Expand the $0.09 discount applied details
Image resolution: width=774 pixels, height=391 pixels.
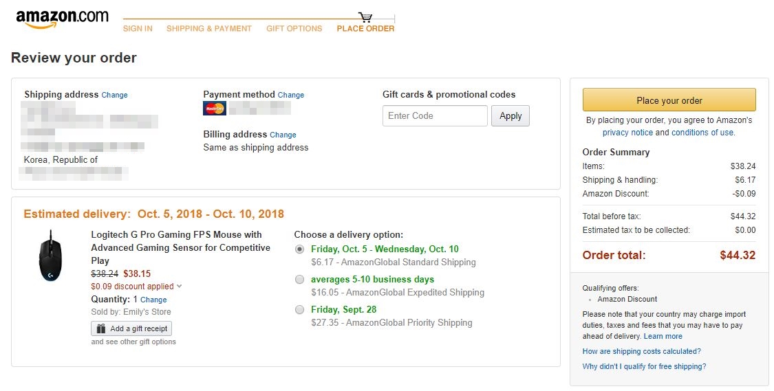point(179,287)
